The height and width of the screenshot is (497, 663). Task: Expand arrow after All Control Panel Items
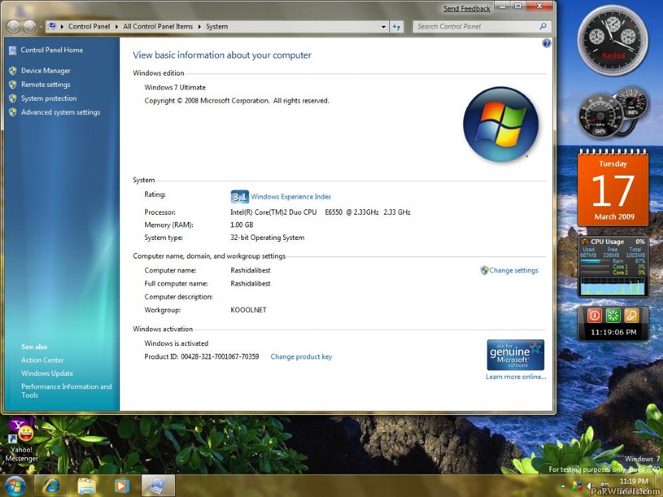coord(199,27)
